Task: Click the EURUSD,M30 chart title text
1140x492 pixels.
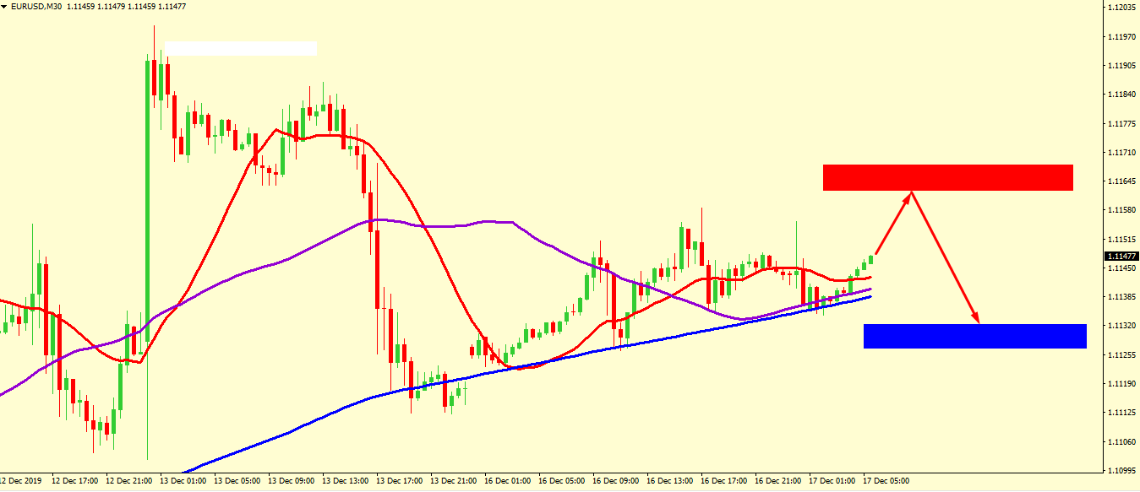Action: tap(37, 7)
